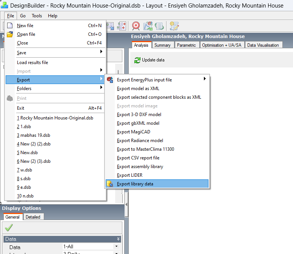Highlight the Export menu entry
Screen dimensions: 293x254
pos(56,80)
